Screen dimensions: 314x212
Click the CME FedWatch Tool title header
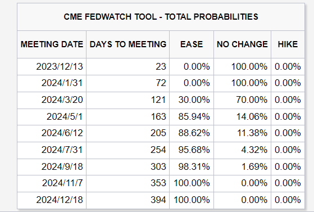[161, 17]
